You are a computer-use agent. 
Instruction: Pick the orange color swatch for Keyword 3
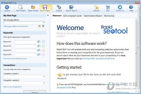tap(43, 50)
